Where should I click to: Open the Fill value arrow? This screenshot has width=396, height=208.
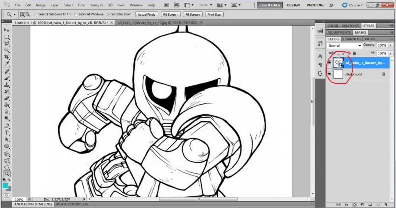point(390,53)
